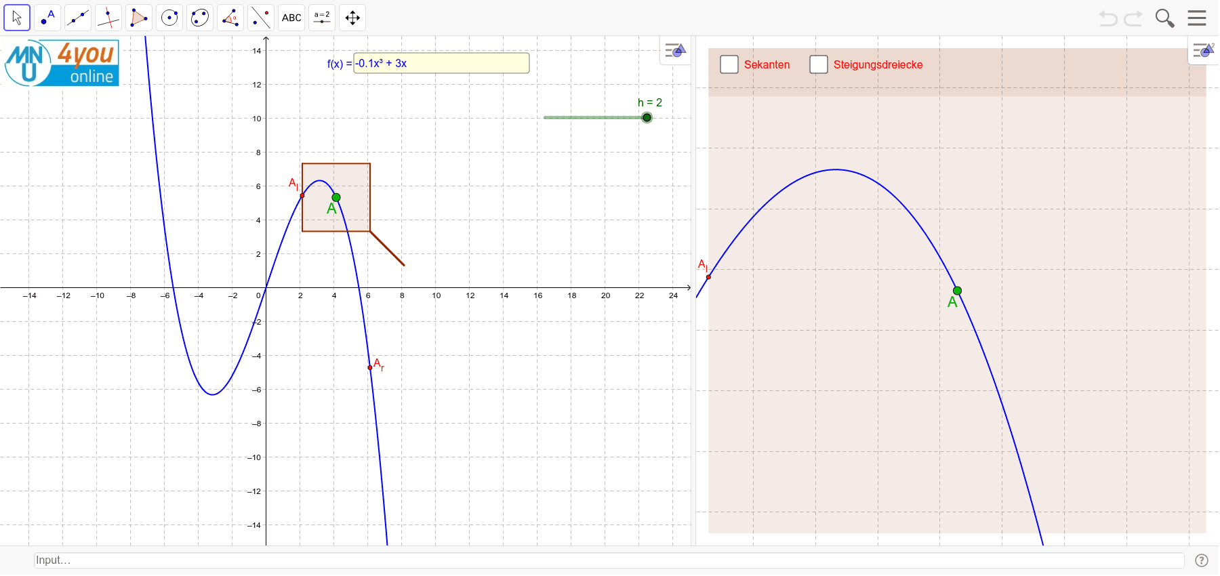This screenshot has height=576, width=1220.
Task: Expand the right graphics view style bar
Action: point(1204,51)
